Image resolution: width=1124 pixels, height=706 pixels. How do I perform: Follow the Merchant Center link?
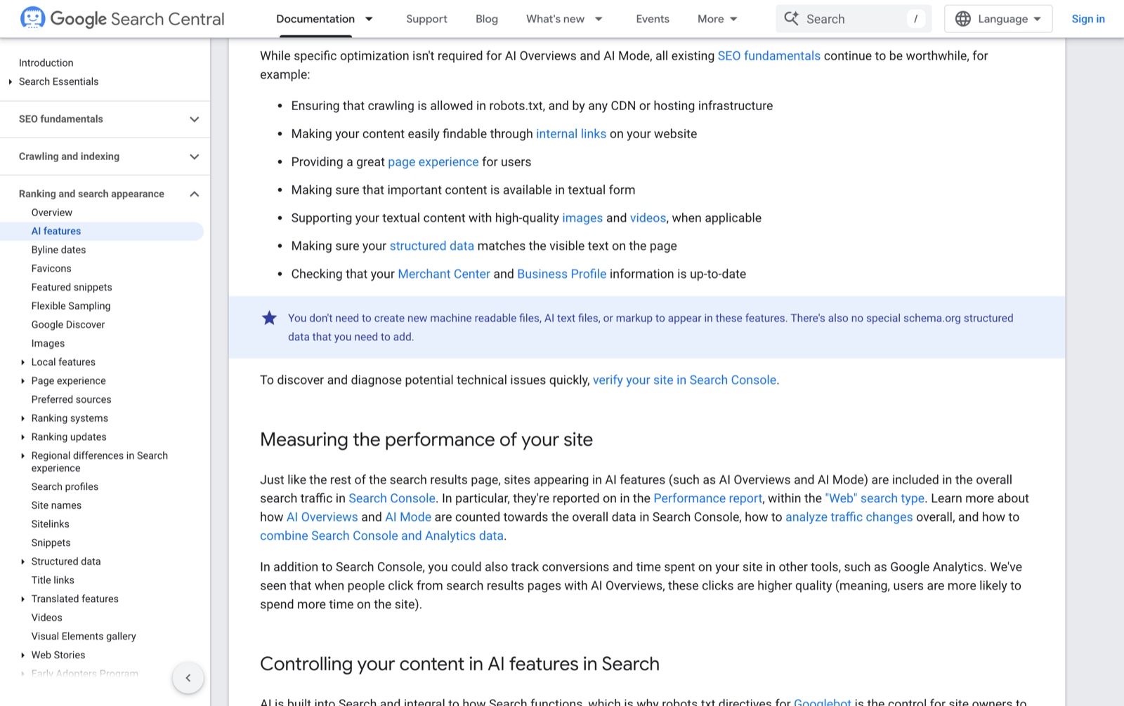[x=444, y=274]
